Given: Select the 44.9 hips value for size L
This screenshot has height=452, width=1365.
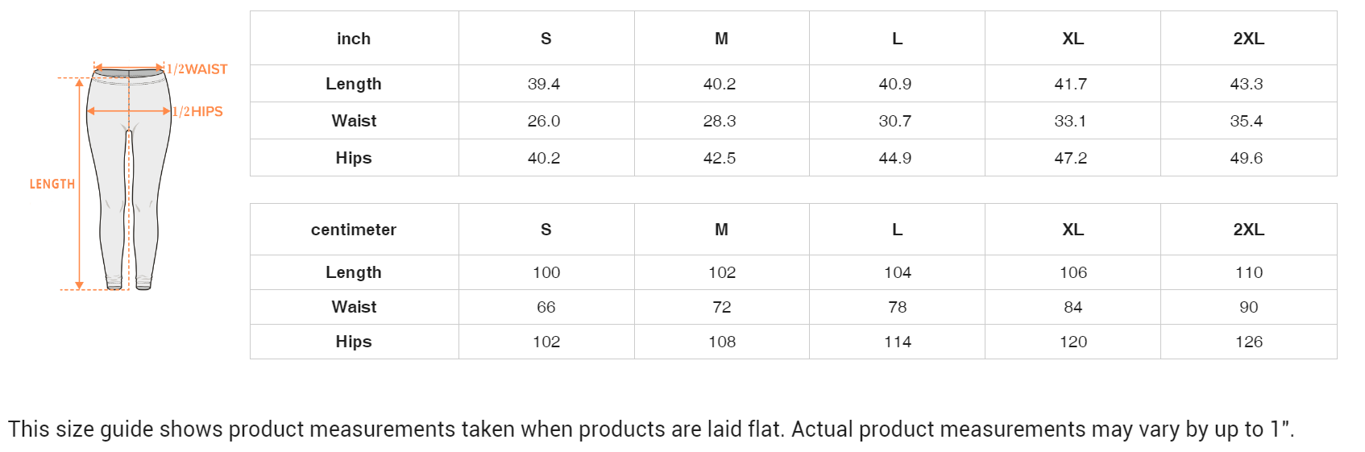Looking at the screenshot, I should (x=895, y=158).
